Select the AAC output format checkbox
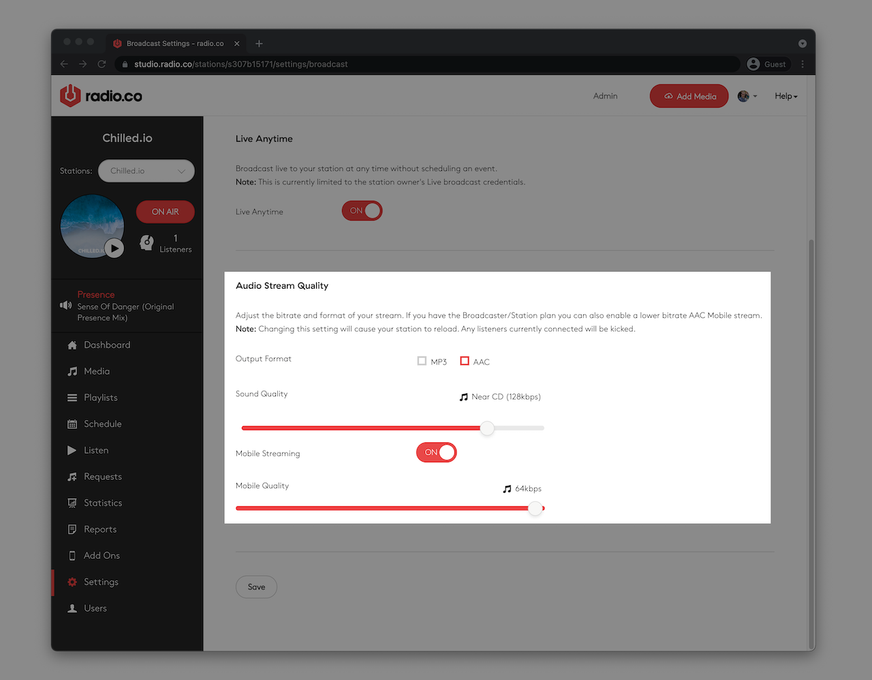Screen dimensions: 872x680 465,361
